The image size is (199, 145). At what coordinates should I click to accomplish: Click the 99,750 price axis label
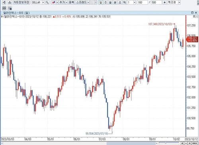(190, 128)
